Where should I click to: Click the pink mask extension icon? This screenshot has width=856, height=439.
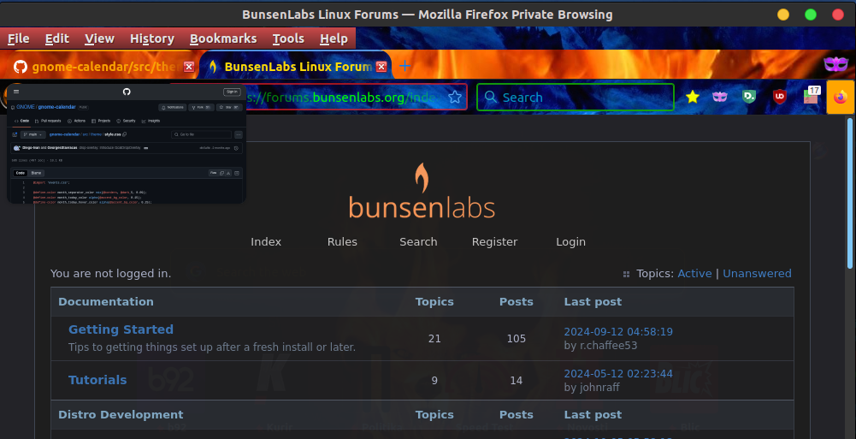click(720, 98)
